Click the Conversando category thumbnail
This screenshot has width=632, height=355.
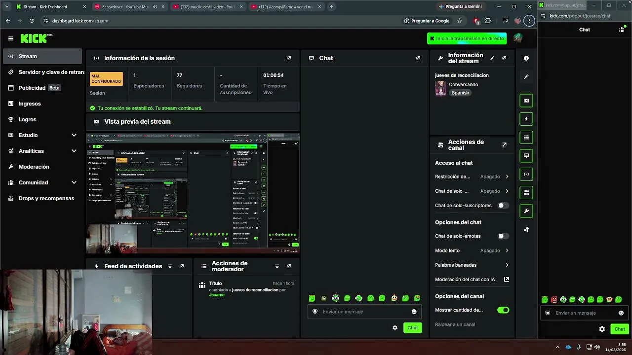[x=440, y=89]
